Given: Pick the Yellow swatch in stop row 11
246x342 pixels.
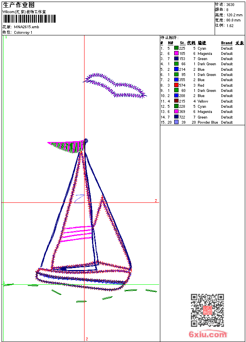Looking at the screenshot, I should click(176, 101).
